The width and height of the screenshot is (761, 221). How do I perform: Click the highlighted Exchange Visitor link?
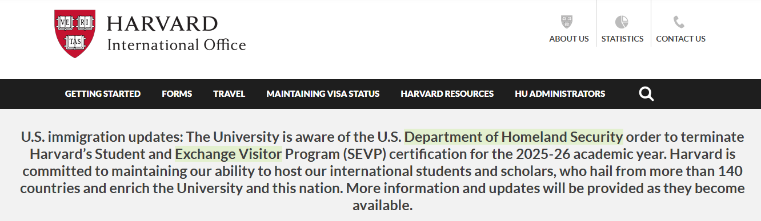click(x=229, y=154)
